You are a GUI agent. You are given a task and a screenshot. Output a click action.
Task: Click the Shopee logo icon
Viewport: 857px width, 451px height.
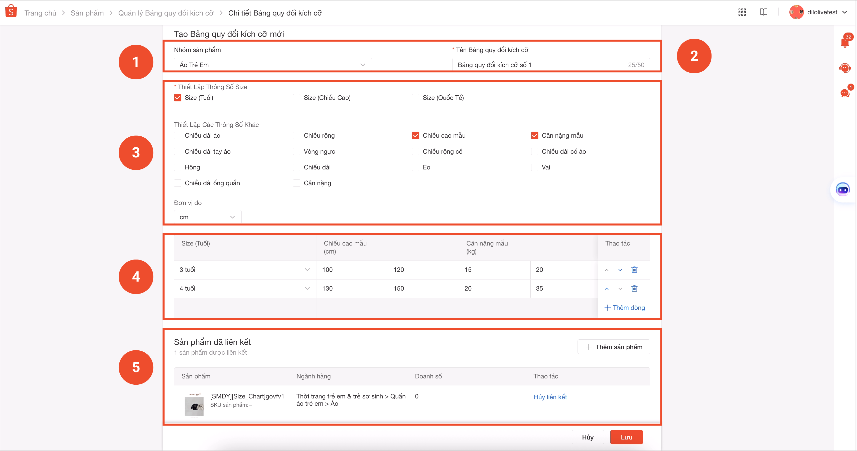(x=11, y=11)
